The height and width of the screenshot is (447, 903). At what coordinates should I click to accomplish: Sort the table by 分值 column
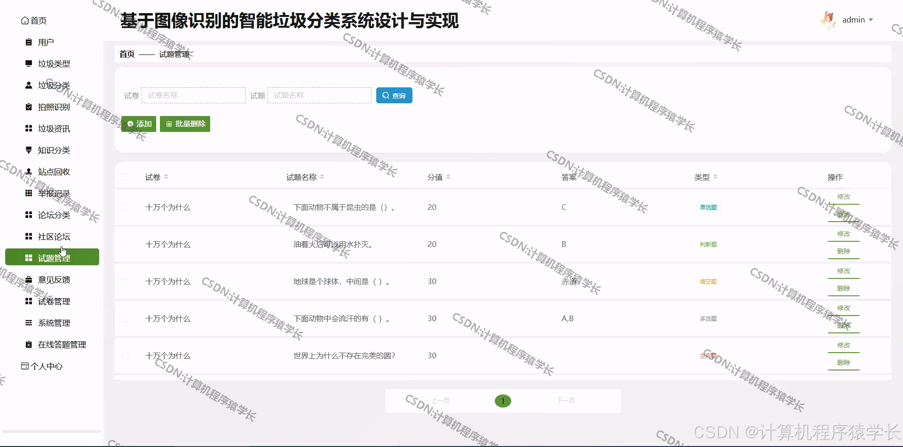pos(448,177)
